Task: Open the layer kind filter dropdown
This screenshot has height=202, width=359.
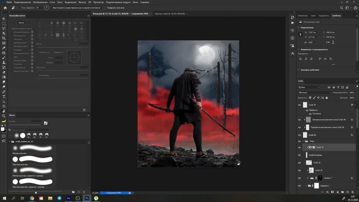Action: click(x=309, y=88)
